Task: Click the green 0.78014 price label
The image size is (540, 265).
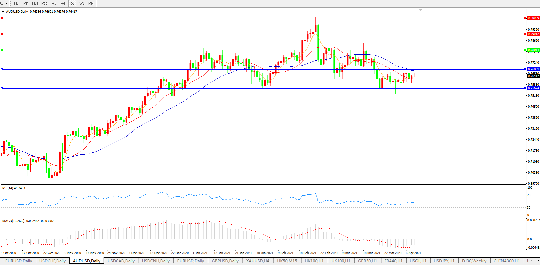Action: click(533, 50)
